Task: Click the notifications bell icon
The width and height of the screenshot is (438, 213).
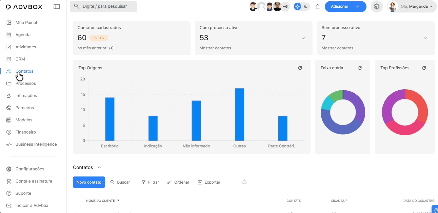Action: (317, 6)
